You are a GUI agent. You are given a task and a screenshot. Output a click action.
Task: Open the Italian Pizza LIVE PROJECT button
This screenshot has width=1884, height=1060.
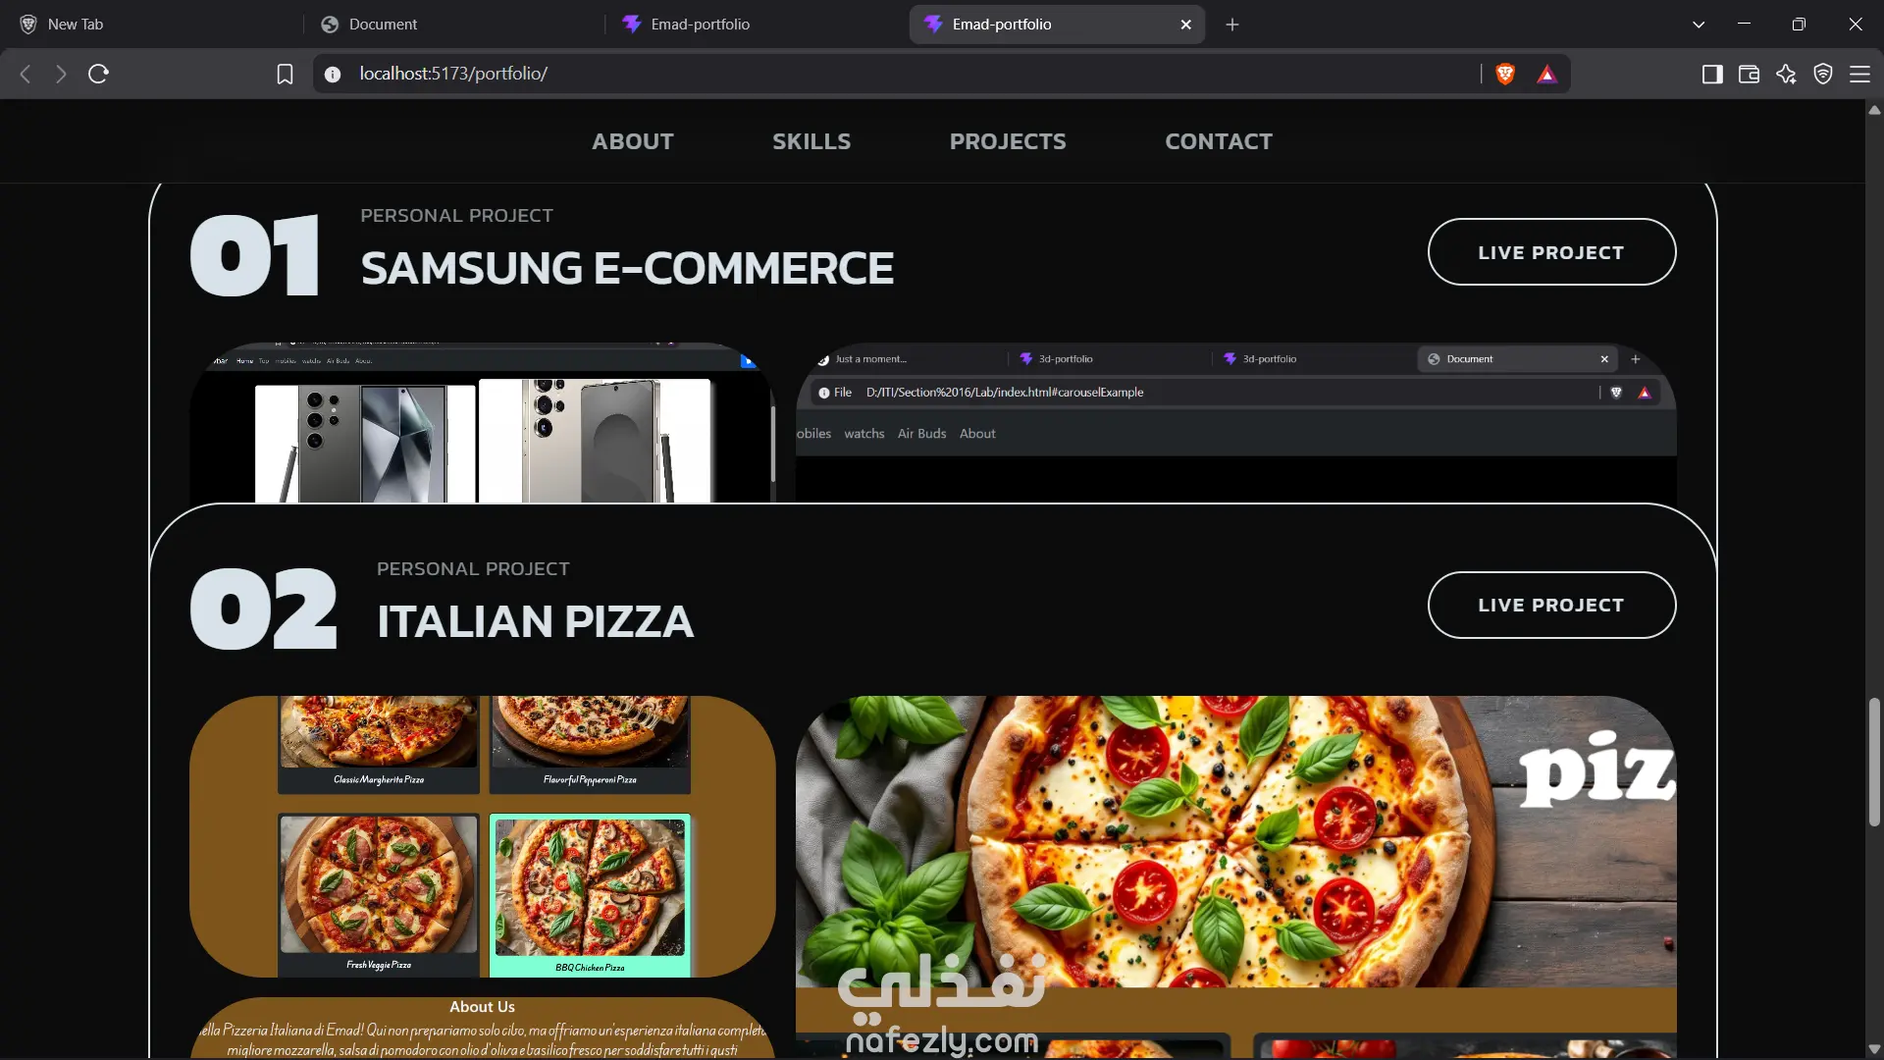point(1551,605)
